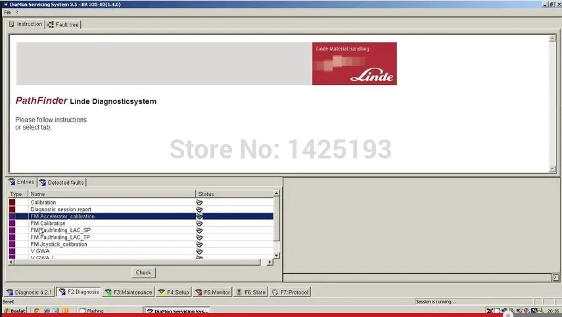
Task: Go to the F4:Setup tab
Action: [174, 292]
